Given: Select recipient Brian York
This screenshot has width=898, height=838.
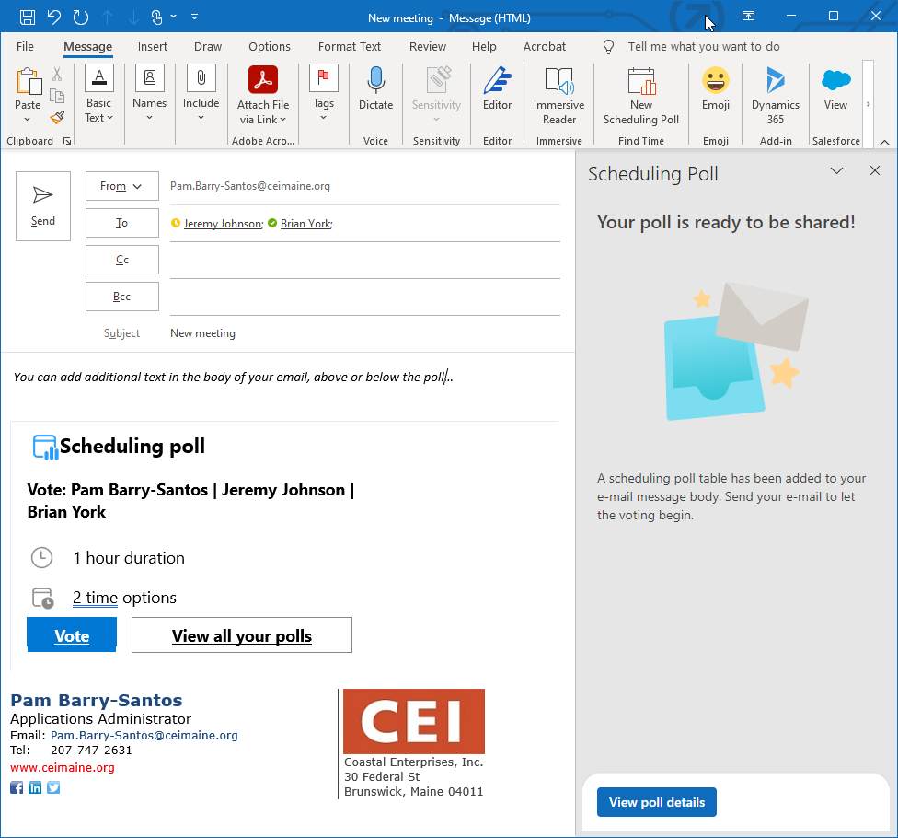Looking at the screenshot, I should (x=306, y=224).
